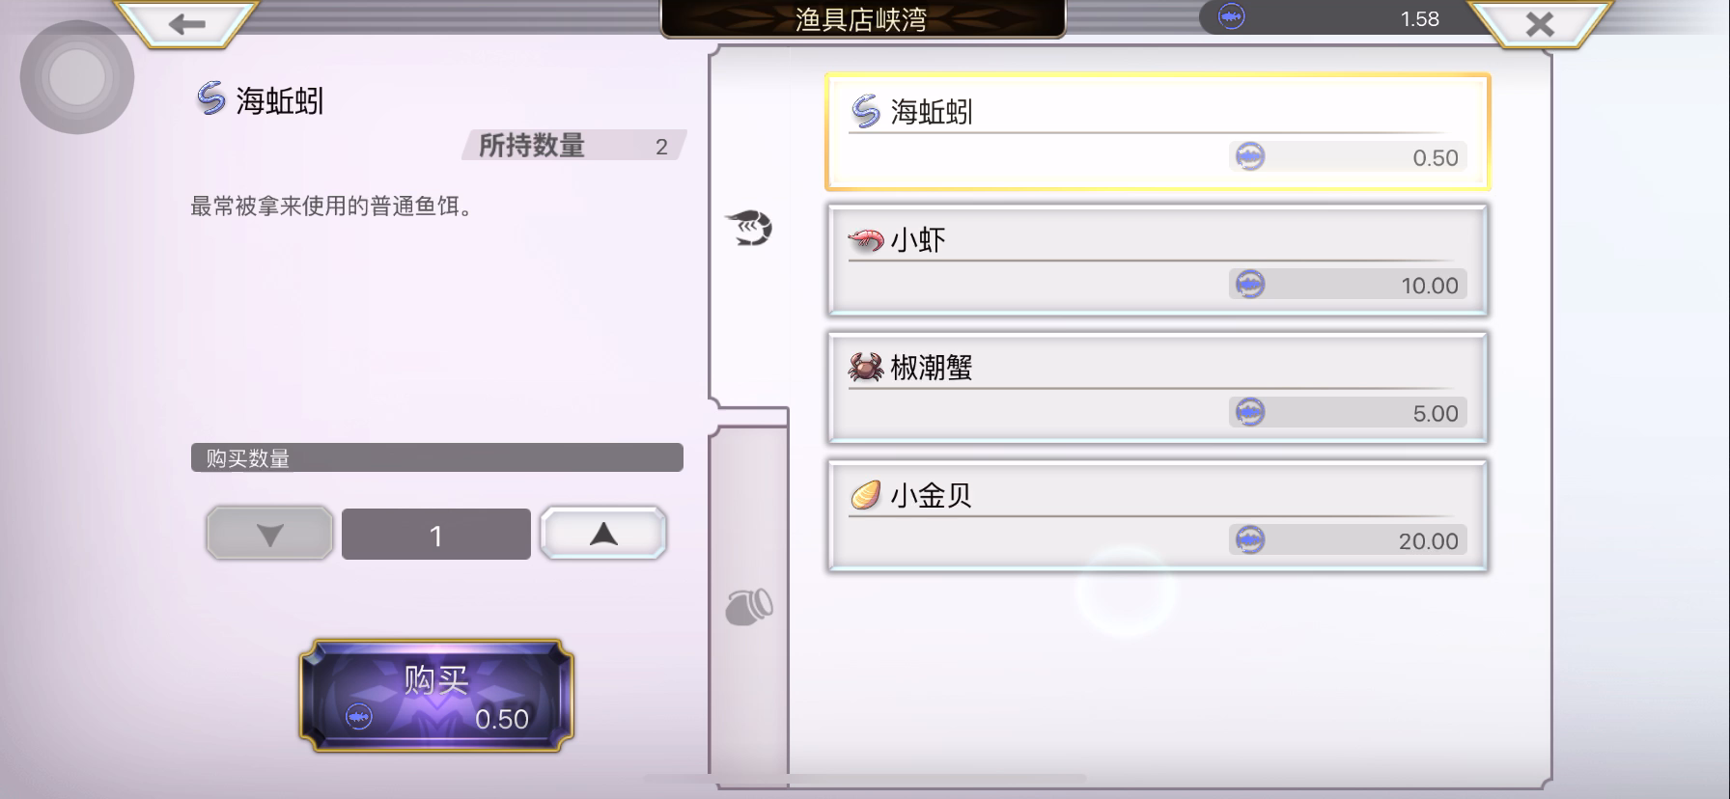Select the 小虾 shrimp bait item
The height and width of the screenshot is (799, 1730).
tap(1158, 260)
